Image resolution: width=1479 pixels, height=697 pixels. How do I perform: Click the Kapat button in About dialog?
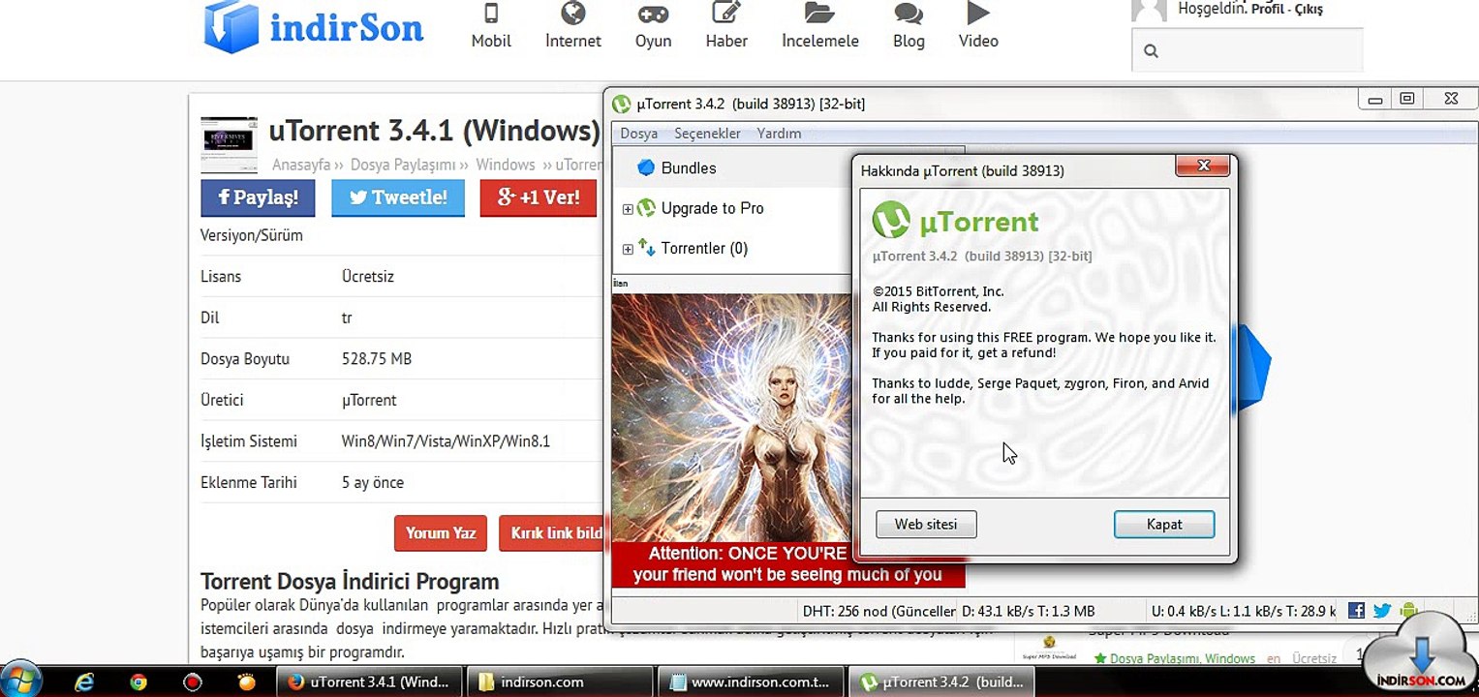click(x=1164, y=525)
